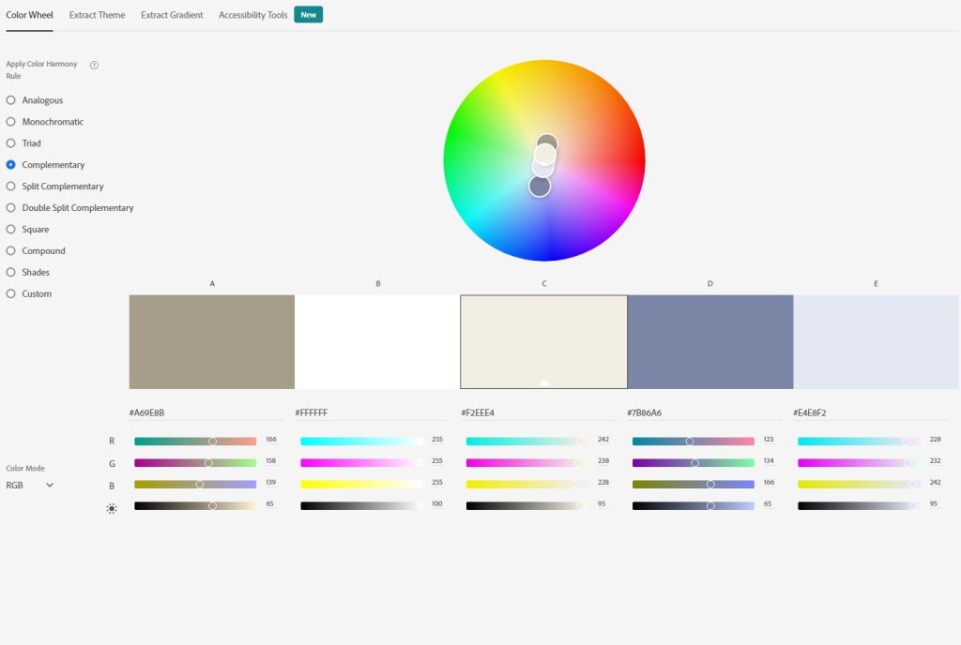Pick the light lavender swatch E
This screenshot has height=645, width=961.
pyautogui.click(x=876, y=341)
